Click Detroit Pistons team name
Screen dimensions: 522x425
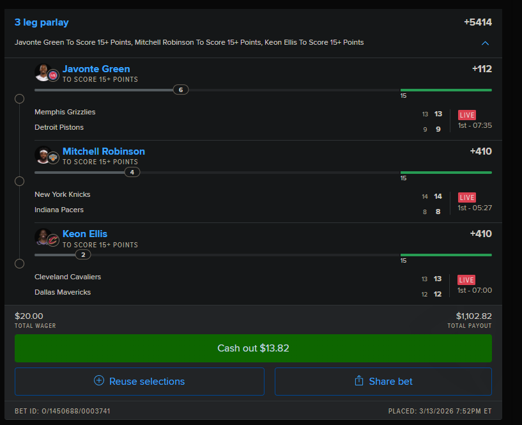coord(59,127)
